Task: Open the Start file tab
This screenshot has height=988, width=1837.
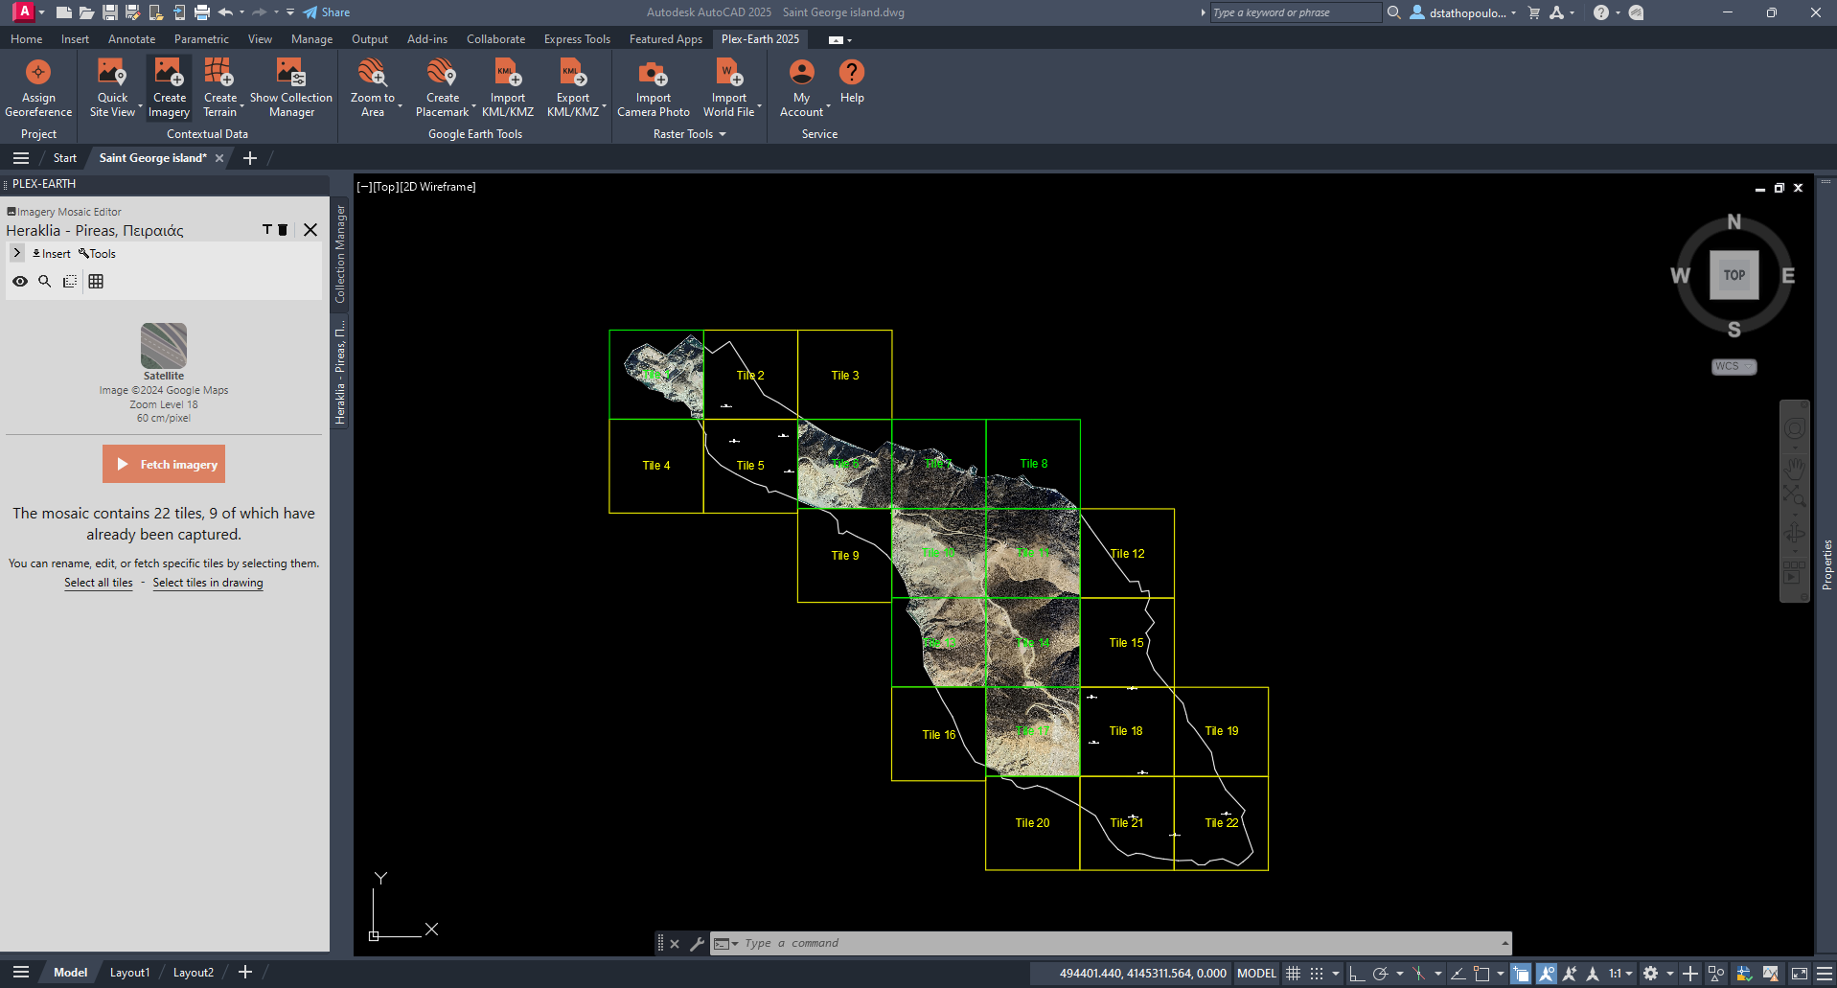Action: point(65,158)
